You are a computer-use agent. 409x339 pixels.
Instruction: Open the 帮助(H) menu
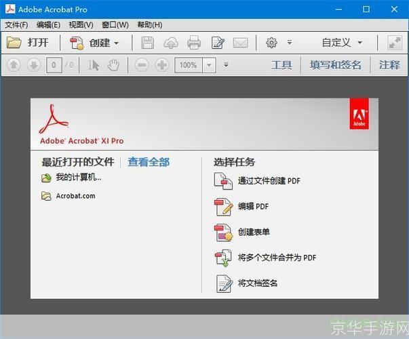tap(150, 25)
